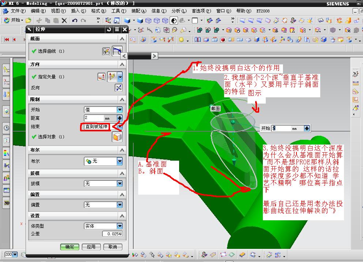This screenshot has width=363, height=262.
Task: Click the 取消 button
Action: point(113,247)
